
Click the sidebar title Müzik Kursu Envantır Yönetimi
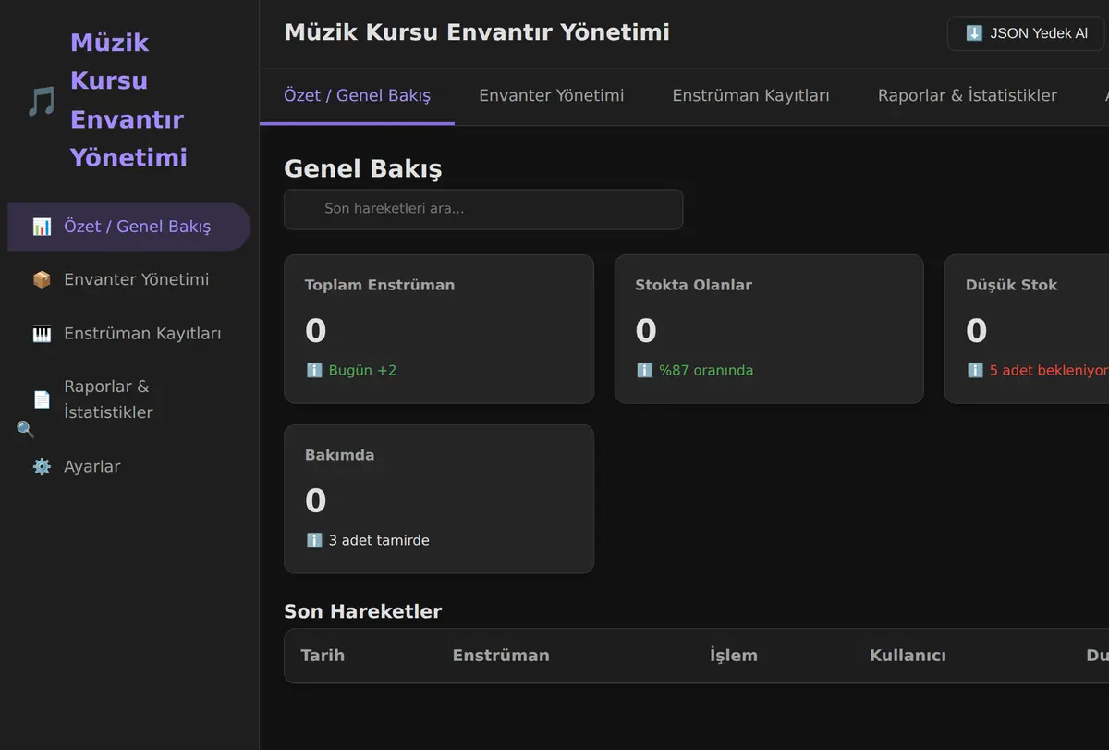pos(128,100)
